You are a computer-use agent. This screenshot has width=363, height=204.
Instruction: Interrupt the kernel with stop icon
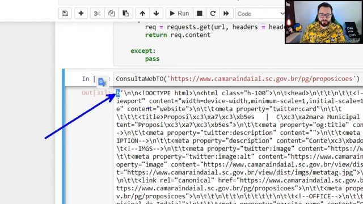pos(199,14)
